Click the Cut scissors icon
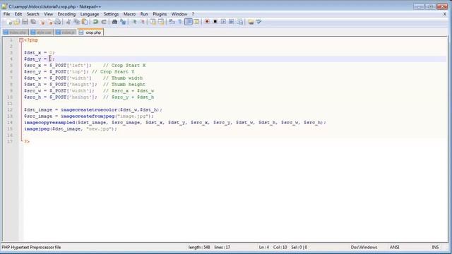The image size is (452, 254). click(x=69, y=22)
